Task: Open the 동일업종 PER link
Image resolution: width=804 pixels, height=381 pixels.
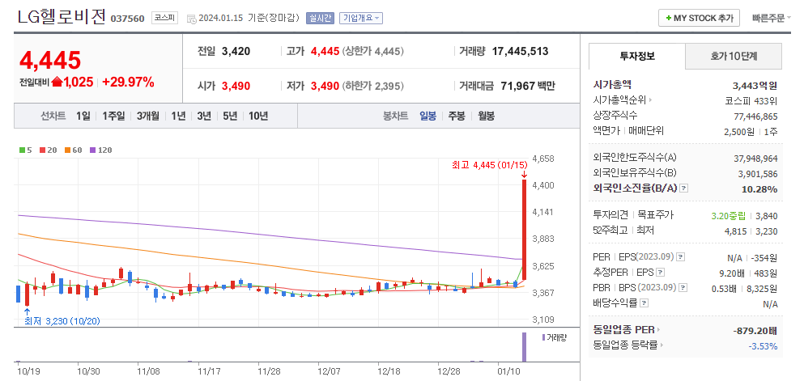Action: [627, 330]
